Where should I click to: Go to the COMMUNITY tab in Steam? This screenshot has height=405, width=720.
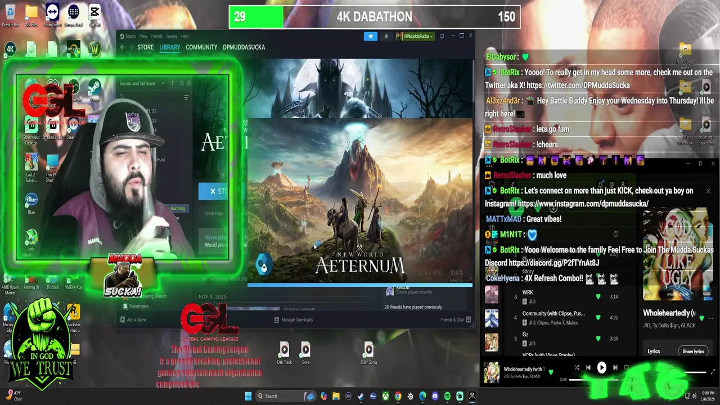(x=201, y=47)
